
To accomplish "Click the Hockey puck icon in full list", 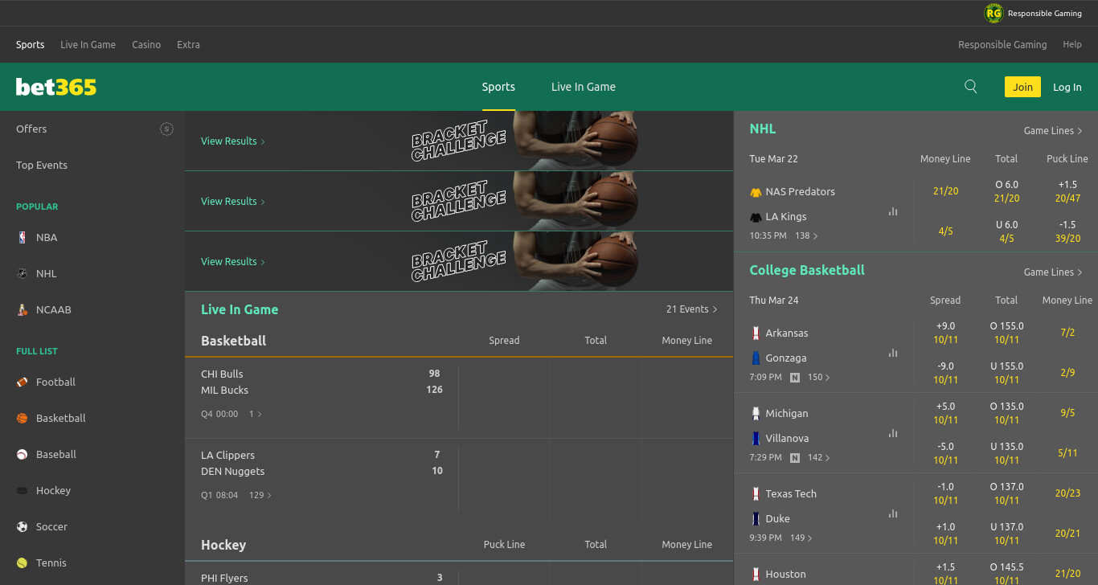I will [22, 490].
